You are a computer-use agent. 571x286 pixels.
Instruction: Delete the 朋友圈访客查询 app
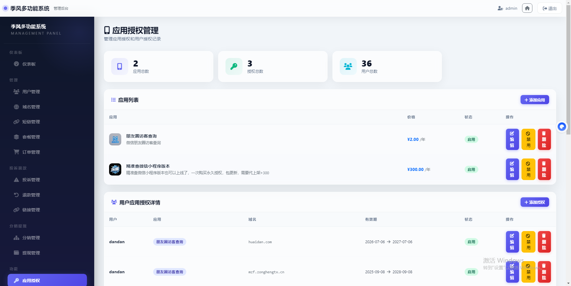[544, 139]
